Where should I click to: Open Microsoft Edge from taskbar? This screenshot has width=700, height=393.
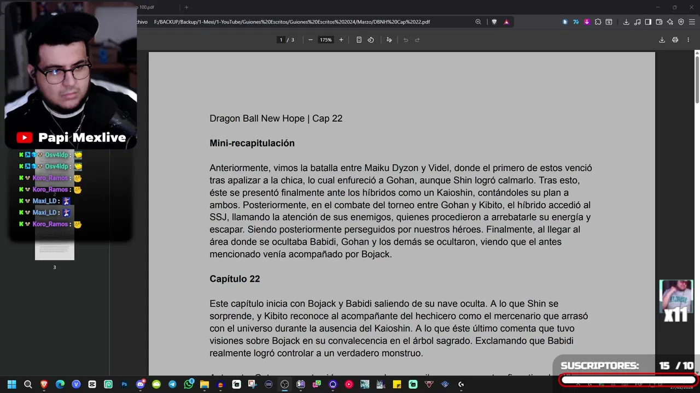coord(60,384)
